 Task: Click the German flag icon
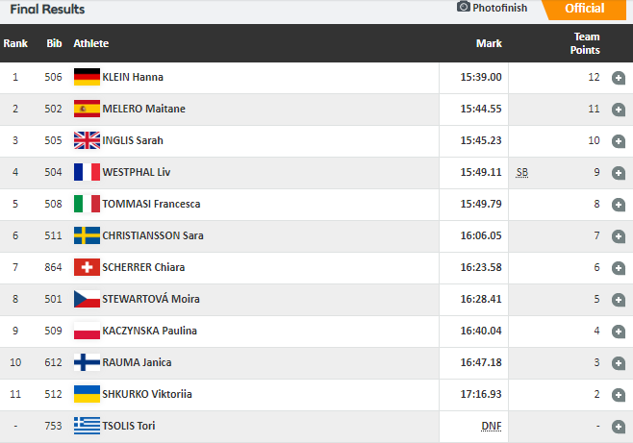click(x=87, y=77)
